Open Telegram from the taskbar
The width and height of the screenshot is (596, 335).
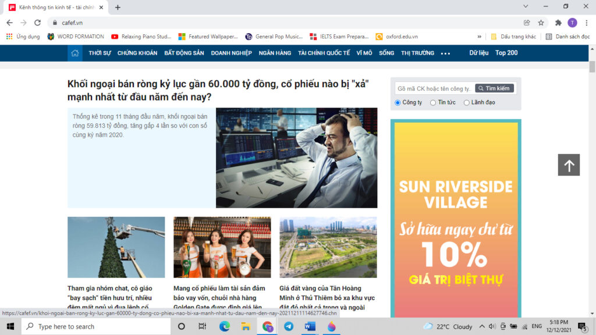pos(289,326)
